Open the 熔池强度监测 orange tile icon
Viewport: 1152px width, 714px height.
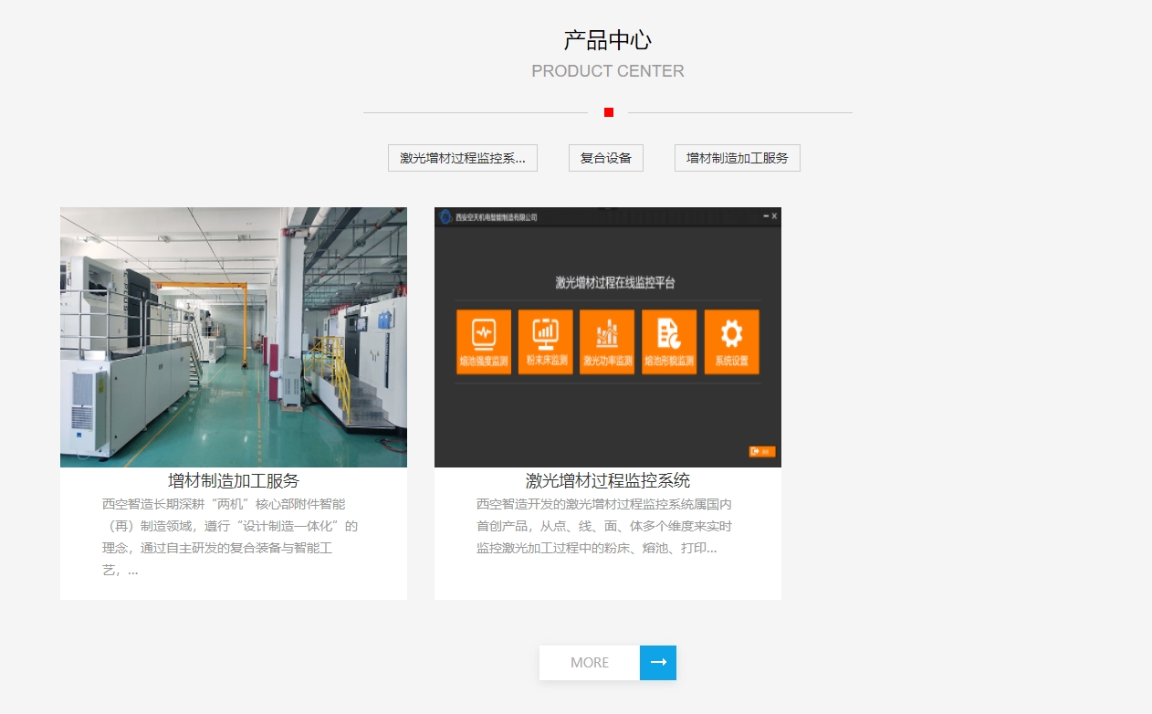click(x=484, y=341)
